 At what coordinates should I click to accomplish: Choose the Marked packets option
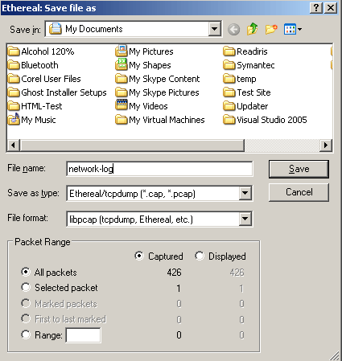26,303
